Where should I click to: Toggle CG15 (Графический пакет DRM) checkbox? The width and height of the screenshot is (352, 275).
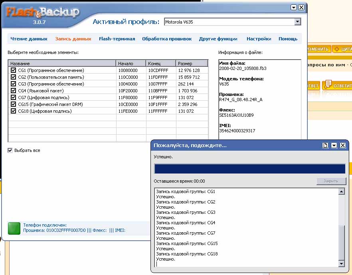pos(13,104)
